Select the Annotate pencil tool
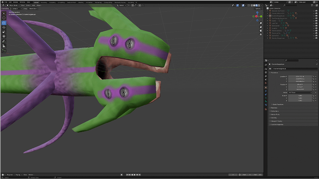319x179 pixels. [4, 41]
